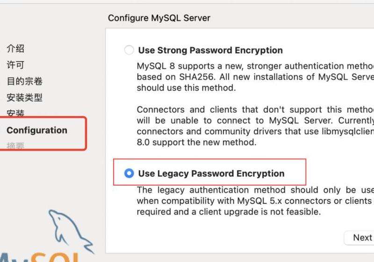Click the greyed-out 摘要 step
Screen dimensions: 374x262
(15, 145)
